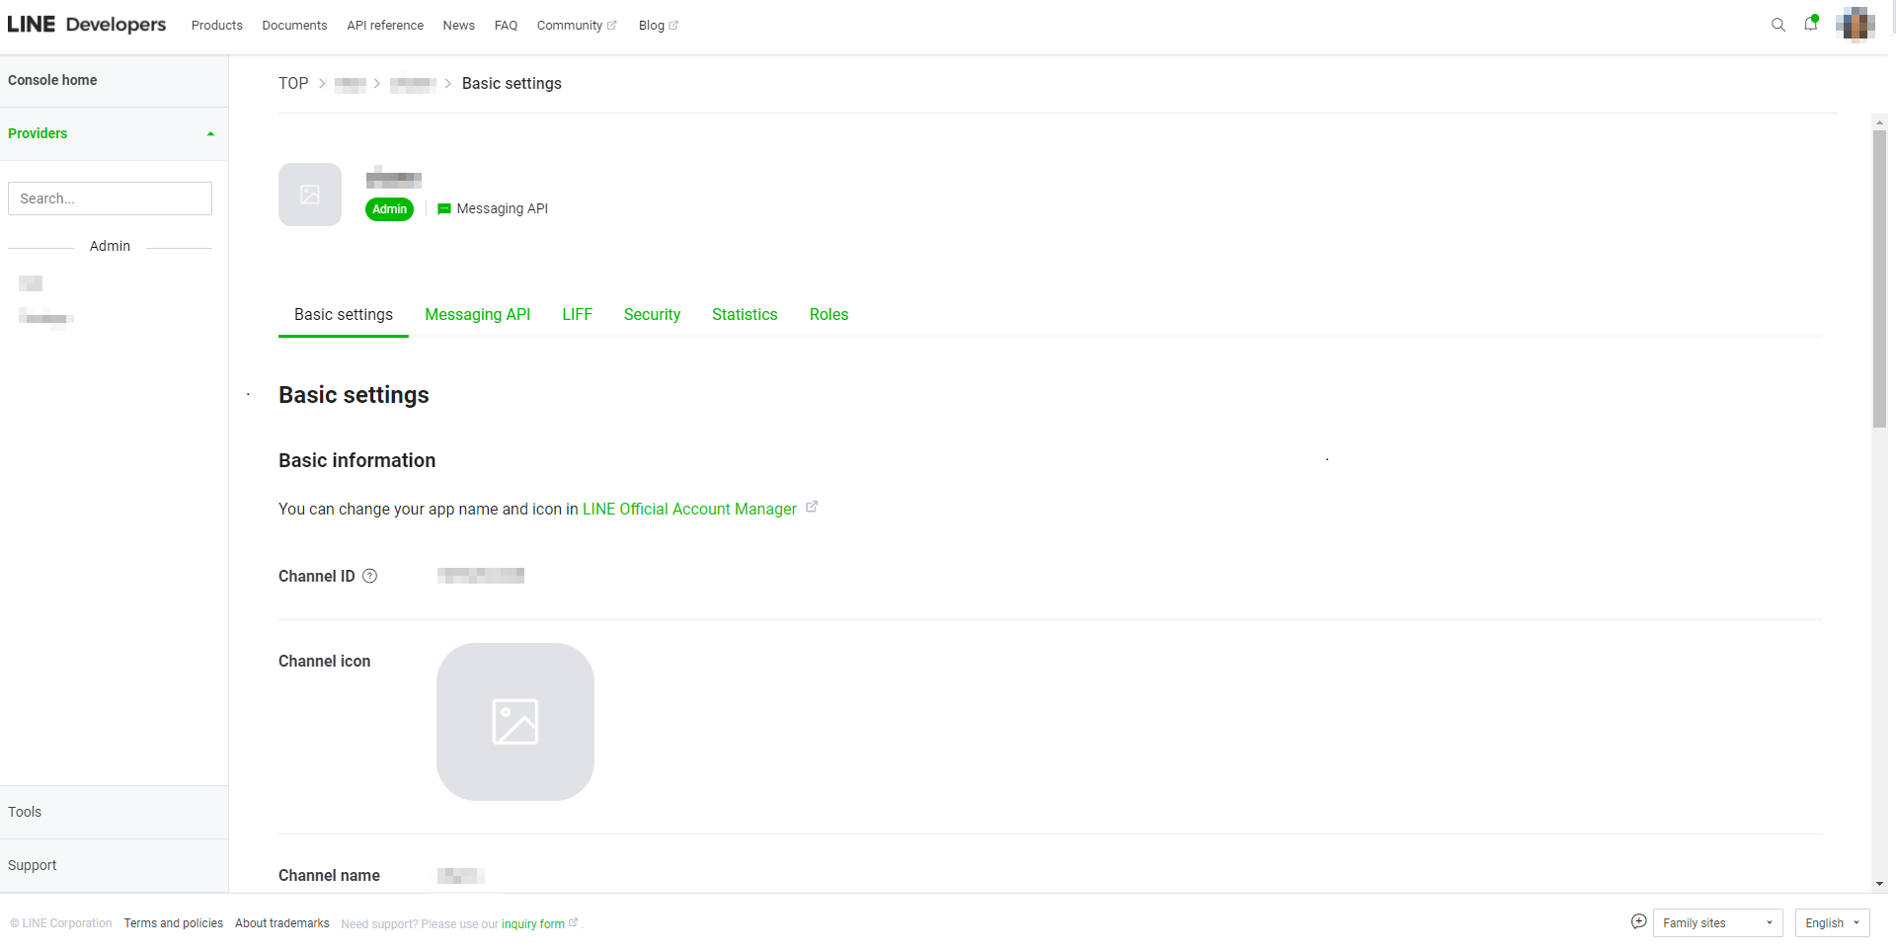1896x952 pixels.
Task: Open the inquiry form link in the footer
Action: (x=535, y=923)
